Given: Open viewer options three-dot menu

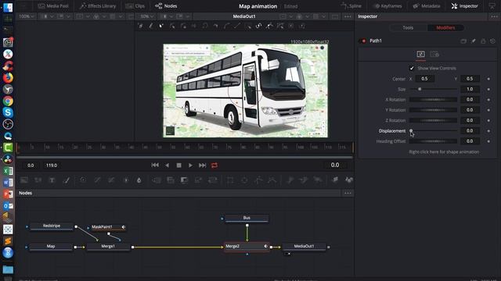Looking at the screenshot, I should tap(348, 16).
